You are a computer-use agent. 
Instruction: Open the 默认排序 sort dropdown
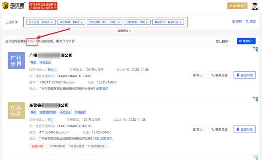pyautogui.click(x=223, y=41)
